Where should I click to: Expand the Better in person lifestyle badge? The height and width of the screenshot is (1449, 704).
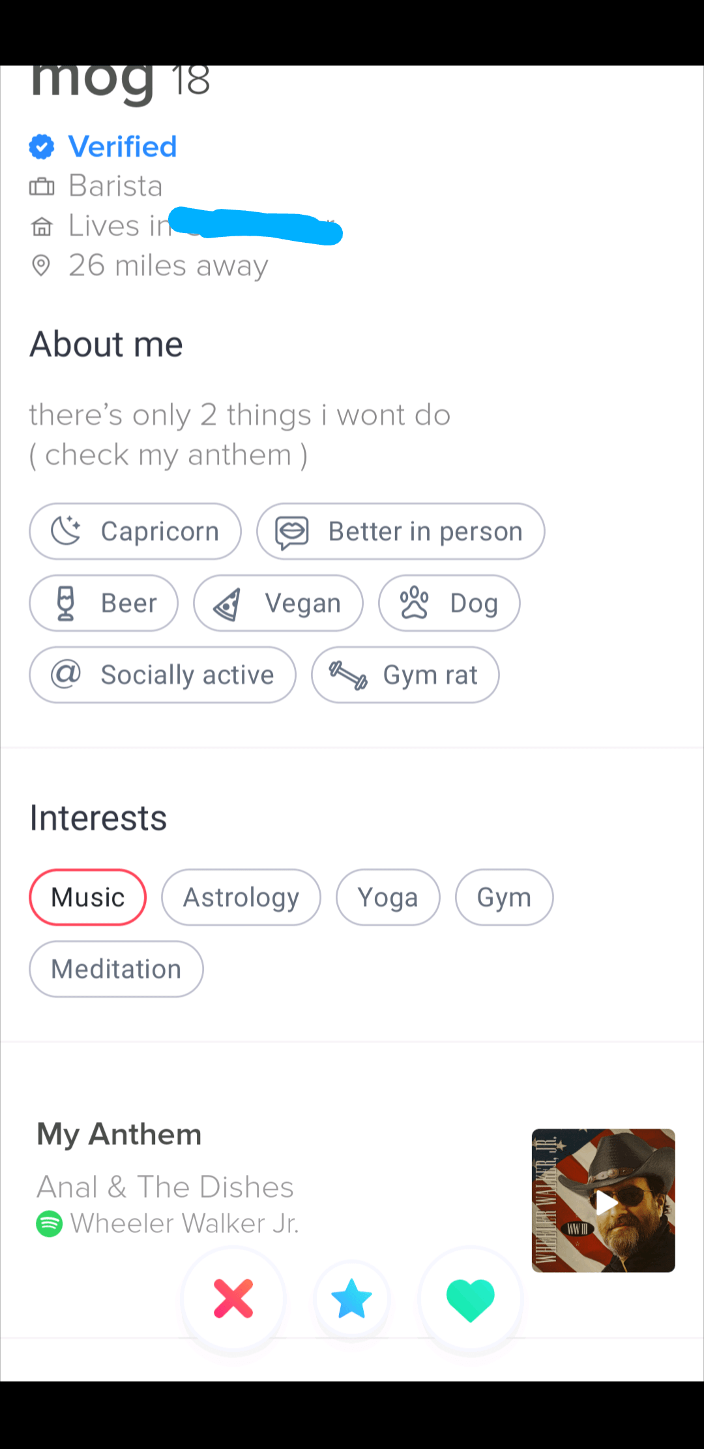[400, 531]
